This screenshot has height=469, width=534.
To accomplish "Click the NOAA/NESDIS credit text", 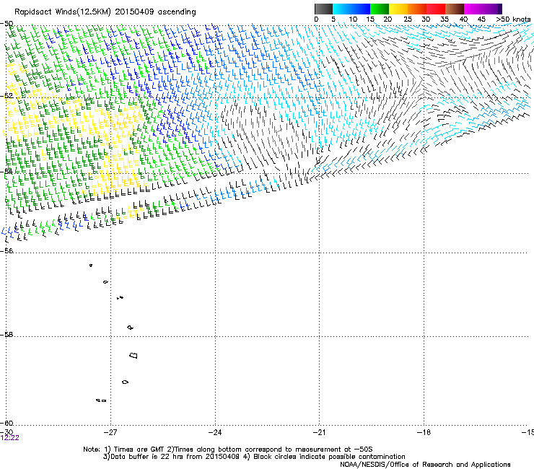I will click(425, 465).
